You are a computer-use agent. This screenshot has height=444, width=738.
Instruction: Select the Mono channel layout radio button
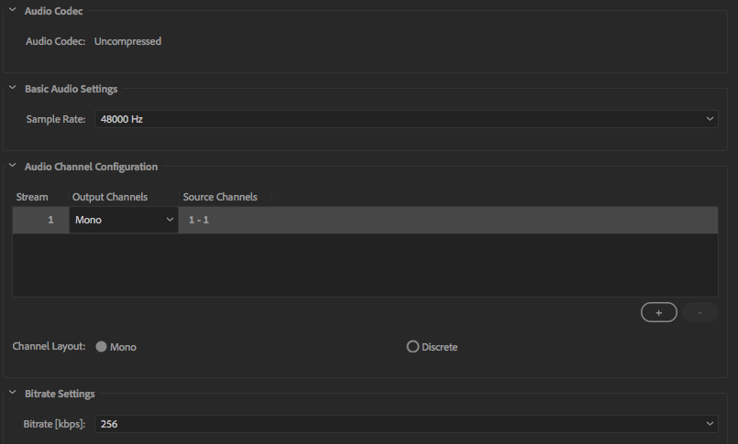click(102, 347)
